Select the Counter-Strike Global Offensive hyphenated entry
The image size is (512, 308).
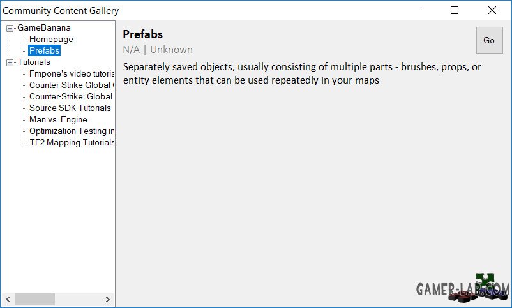[72, 85]
